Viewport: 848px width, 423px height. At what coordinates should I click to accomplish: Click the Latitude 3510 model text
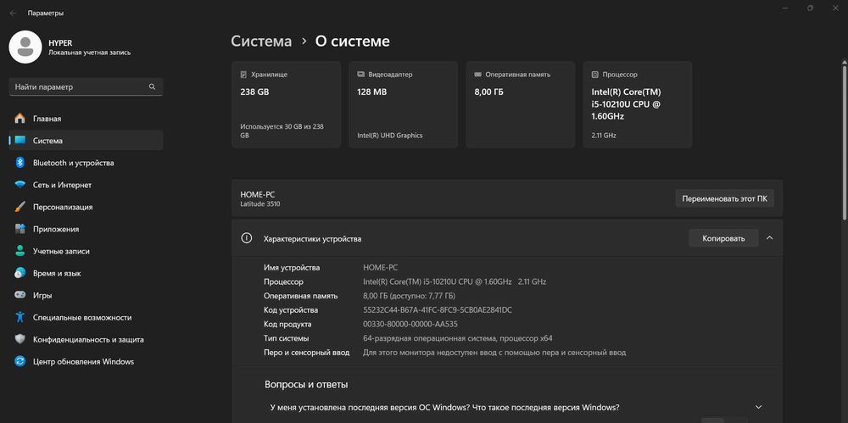pyautogui.click(x=260, y=204)
